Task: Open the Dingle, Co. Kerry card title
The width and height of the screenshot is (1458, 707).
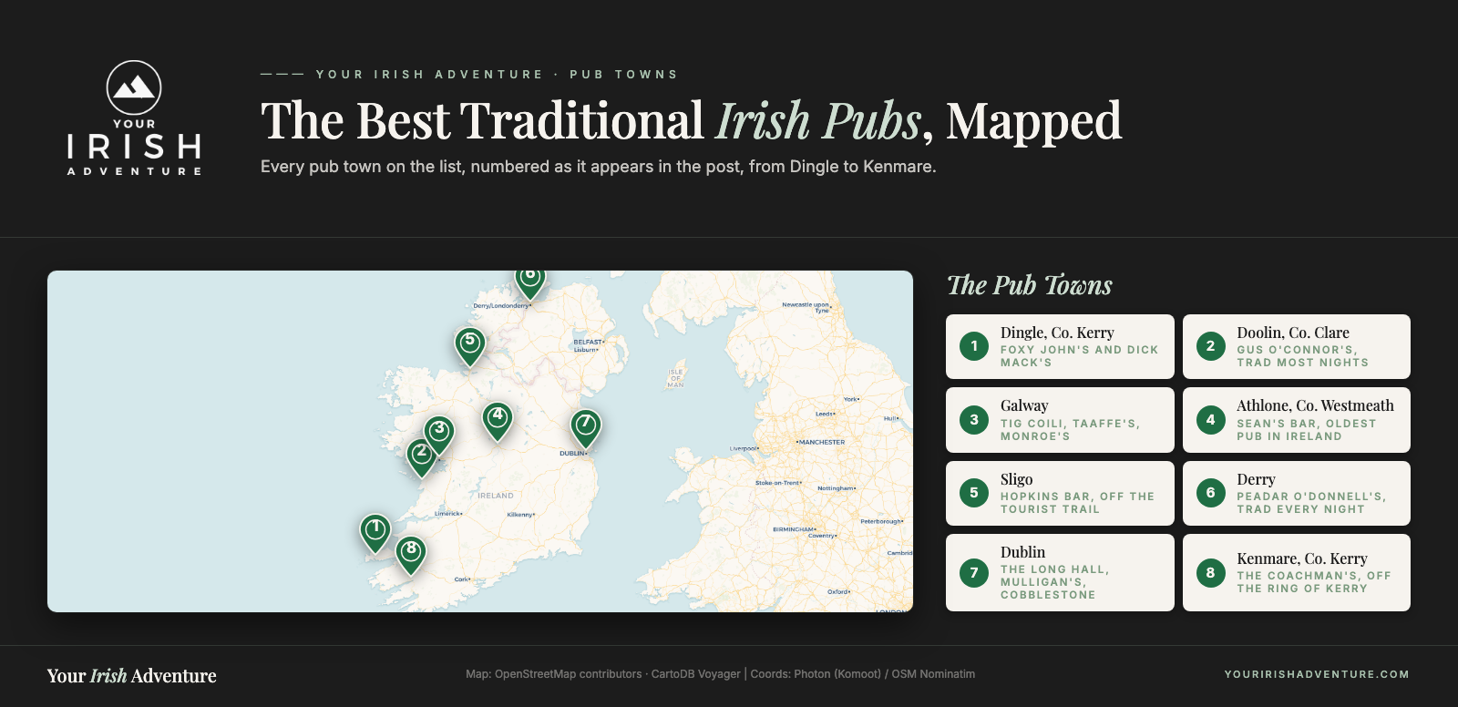Action: (x=1057, y=333)
